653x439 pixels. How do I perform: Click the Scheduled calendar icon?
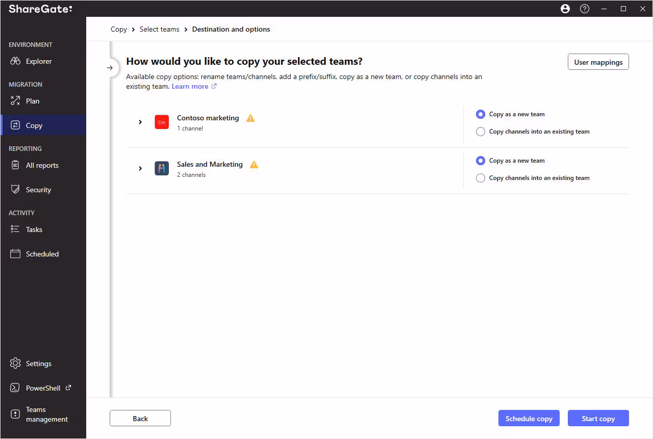(15, 254)
